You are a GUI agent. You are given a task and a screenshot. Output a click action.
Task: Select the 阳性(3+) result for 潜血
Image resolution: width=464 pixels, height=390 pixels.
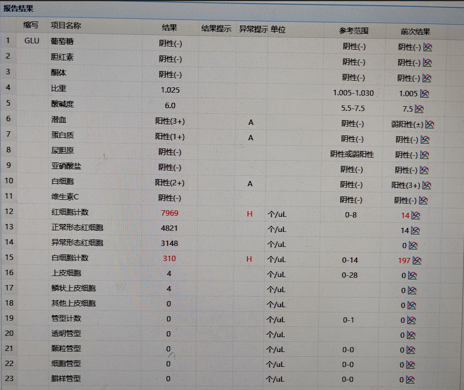[x=170, y=121]
